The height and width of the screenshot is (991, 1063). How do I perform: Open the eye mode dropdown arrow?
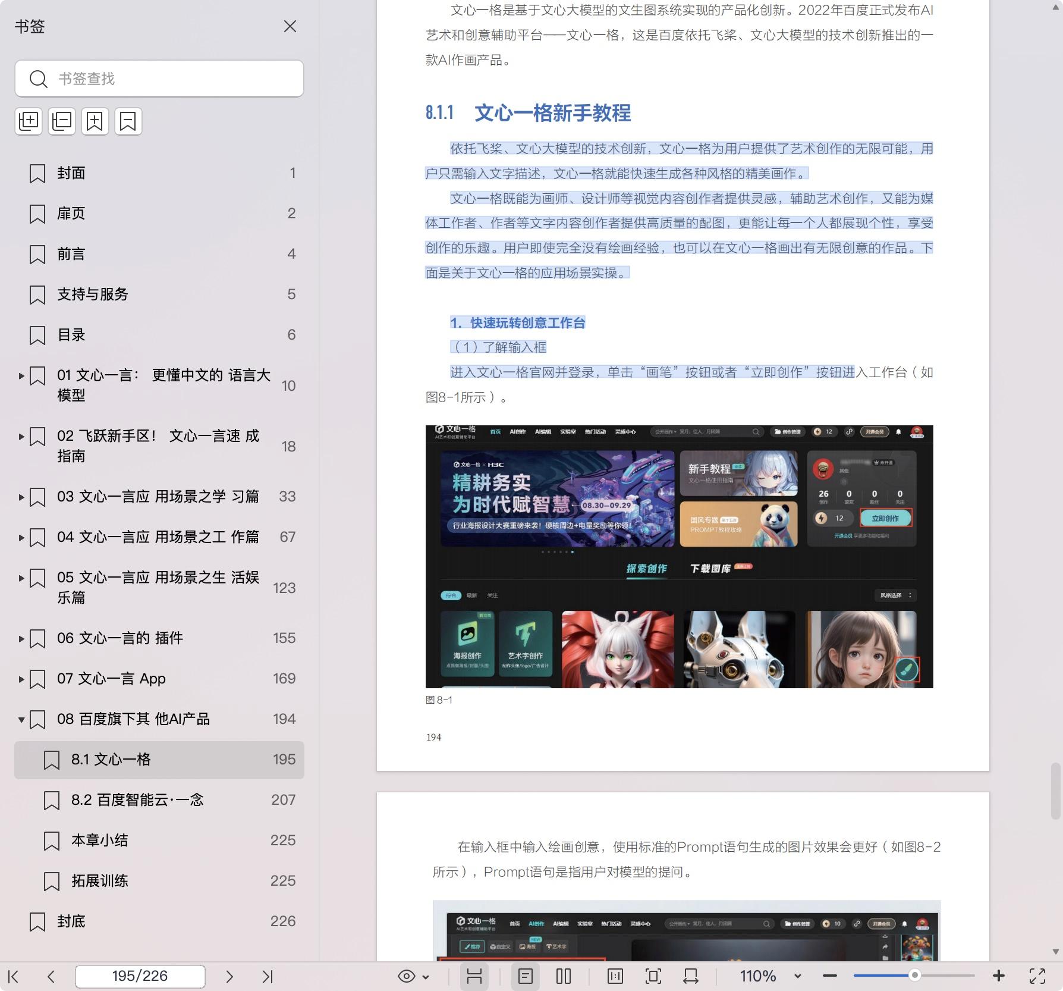click(x=426, y=977)
